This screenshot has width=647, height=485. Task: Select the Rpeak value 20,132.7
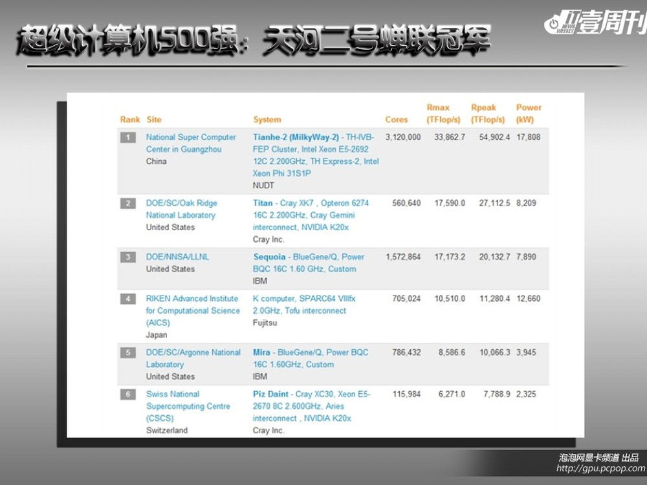tap(494, 257)
